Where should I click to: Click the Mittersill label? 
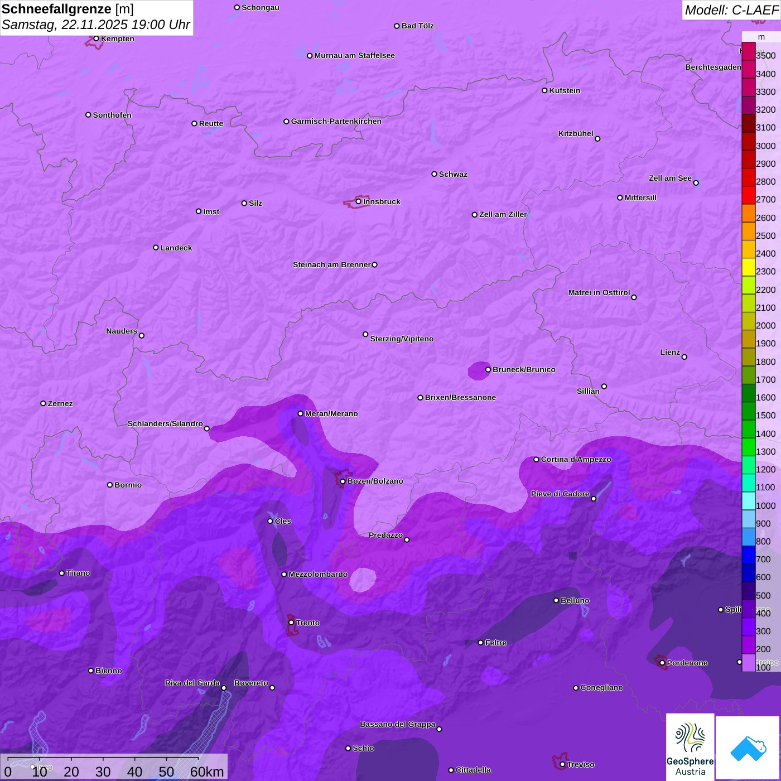640,197
